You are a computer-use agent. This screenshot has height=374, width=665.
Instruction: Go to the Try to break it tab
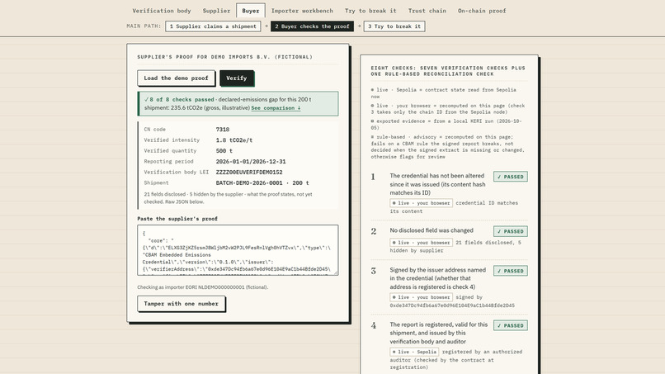(370, 11)
